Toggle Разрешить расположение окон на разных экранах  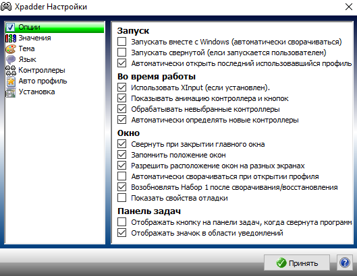[121, 166]
